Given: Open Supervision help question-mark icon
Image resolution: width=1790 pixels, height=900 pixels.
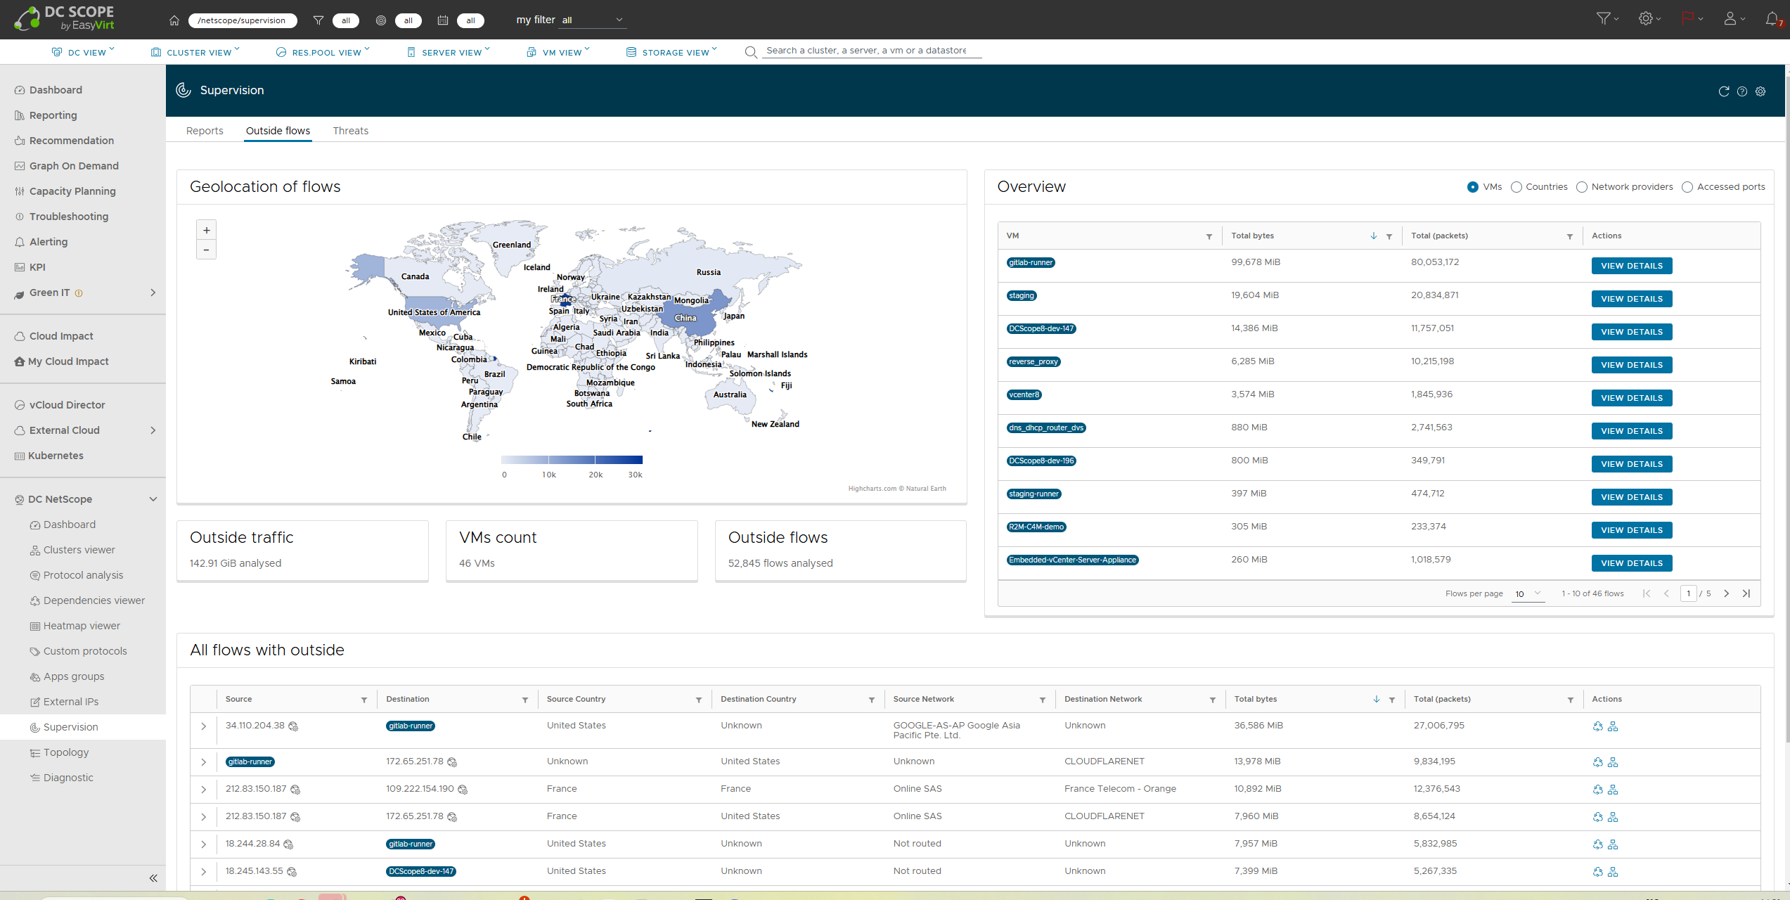Looking at the screenshot, I should pos(1742,91).
